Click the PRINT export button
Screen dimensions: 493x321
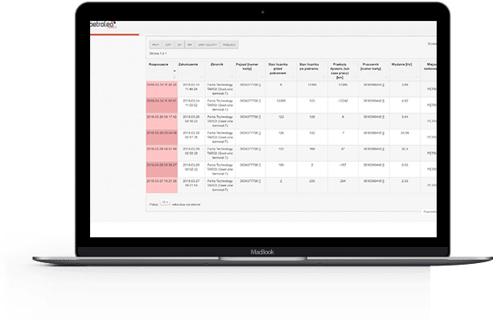pyautogui.click(x=156, y=45)
